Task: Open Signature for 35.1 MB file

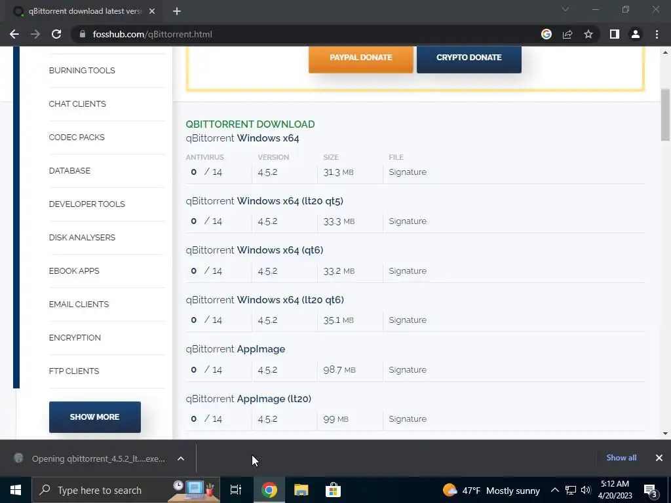Action: click(x=408, y=320)
